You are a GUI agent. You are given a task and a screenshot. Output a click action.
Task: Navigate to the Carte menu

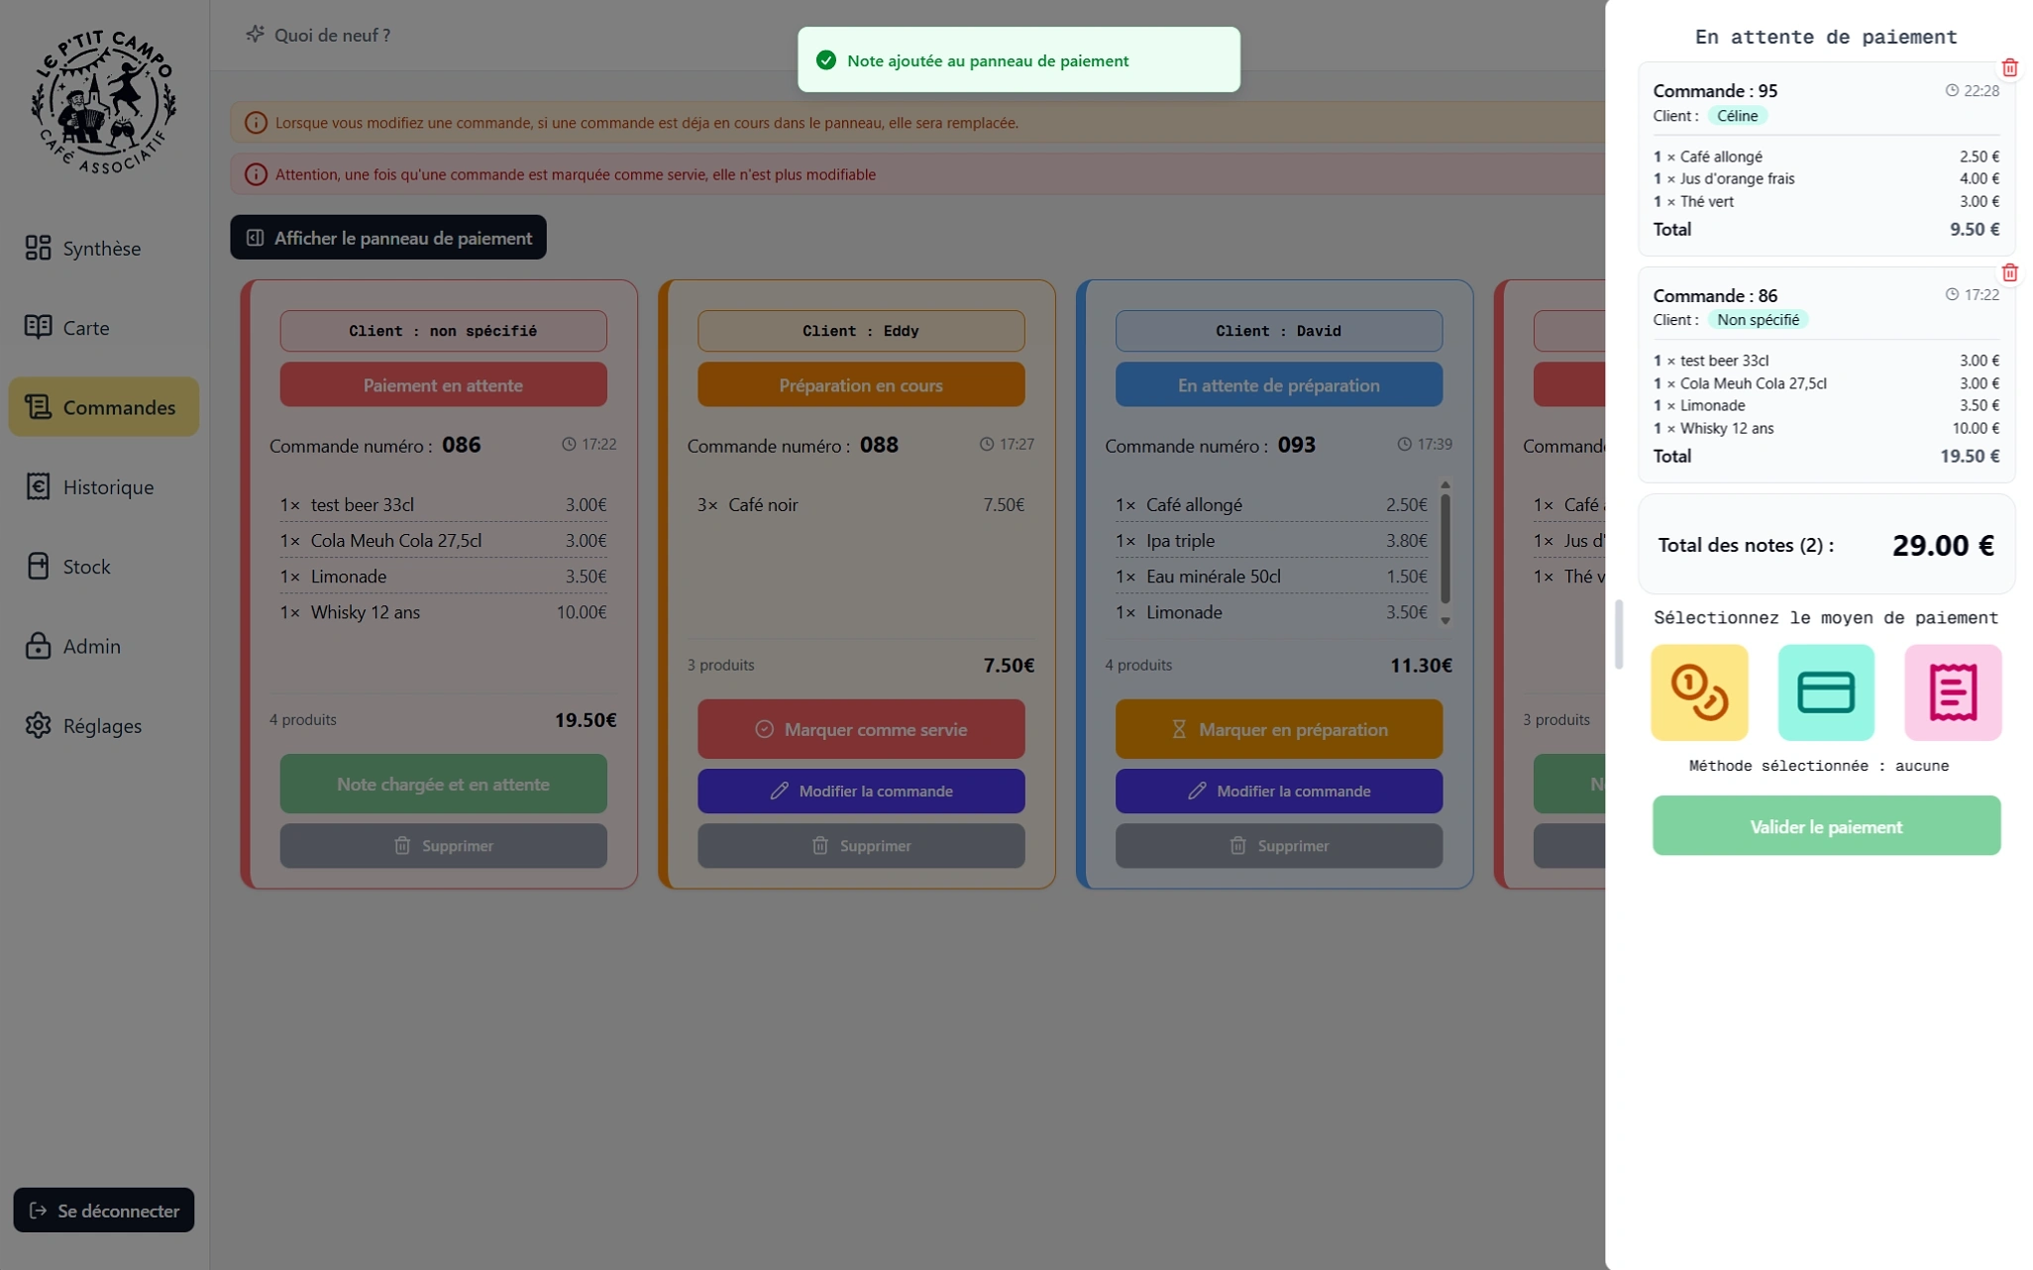[x=85, y=327]
